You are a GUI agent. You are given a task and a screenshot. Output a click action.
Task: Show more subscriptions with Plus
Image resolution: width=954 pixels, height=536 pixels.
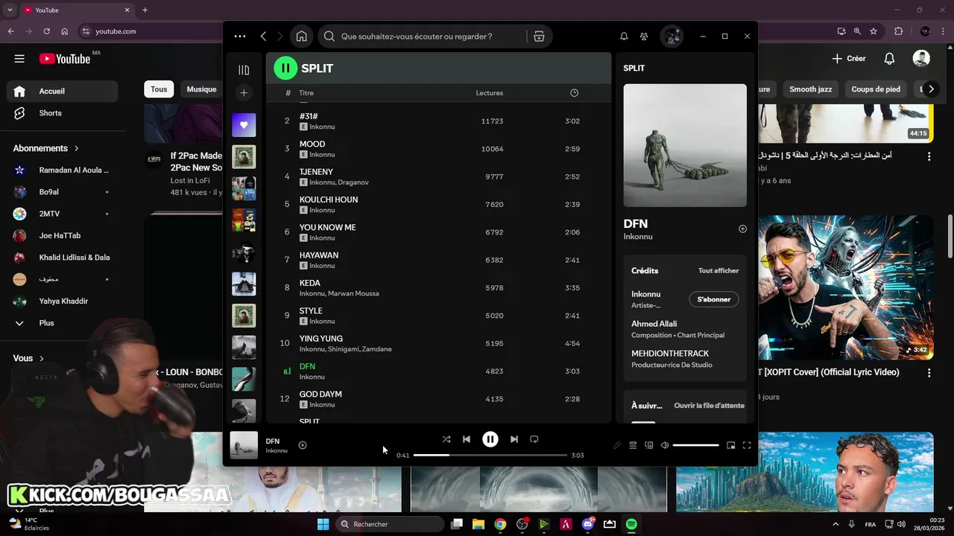click(63, 323)
